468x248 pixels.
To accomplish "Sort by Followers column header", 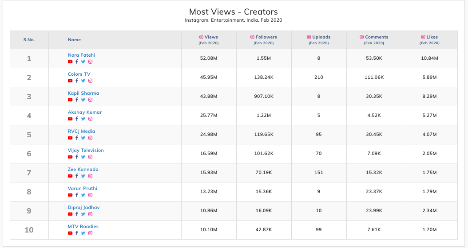I will [264, 37].
